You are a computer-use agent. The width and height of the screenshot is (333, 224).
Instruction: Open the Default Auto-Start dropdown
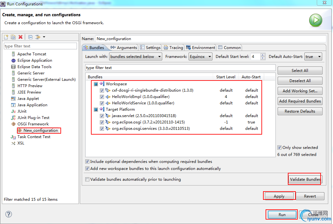pos(313,57)
